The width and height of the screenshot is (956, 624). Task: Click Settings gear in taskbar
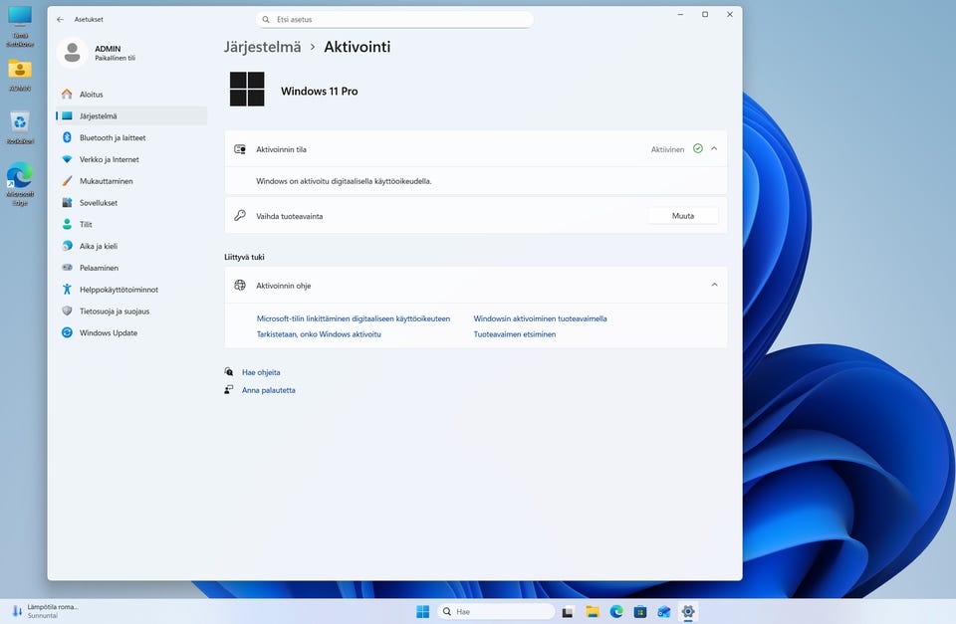tap(688, 612)
